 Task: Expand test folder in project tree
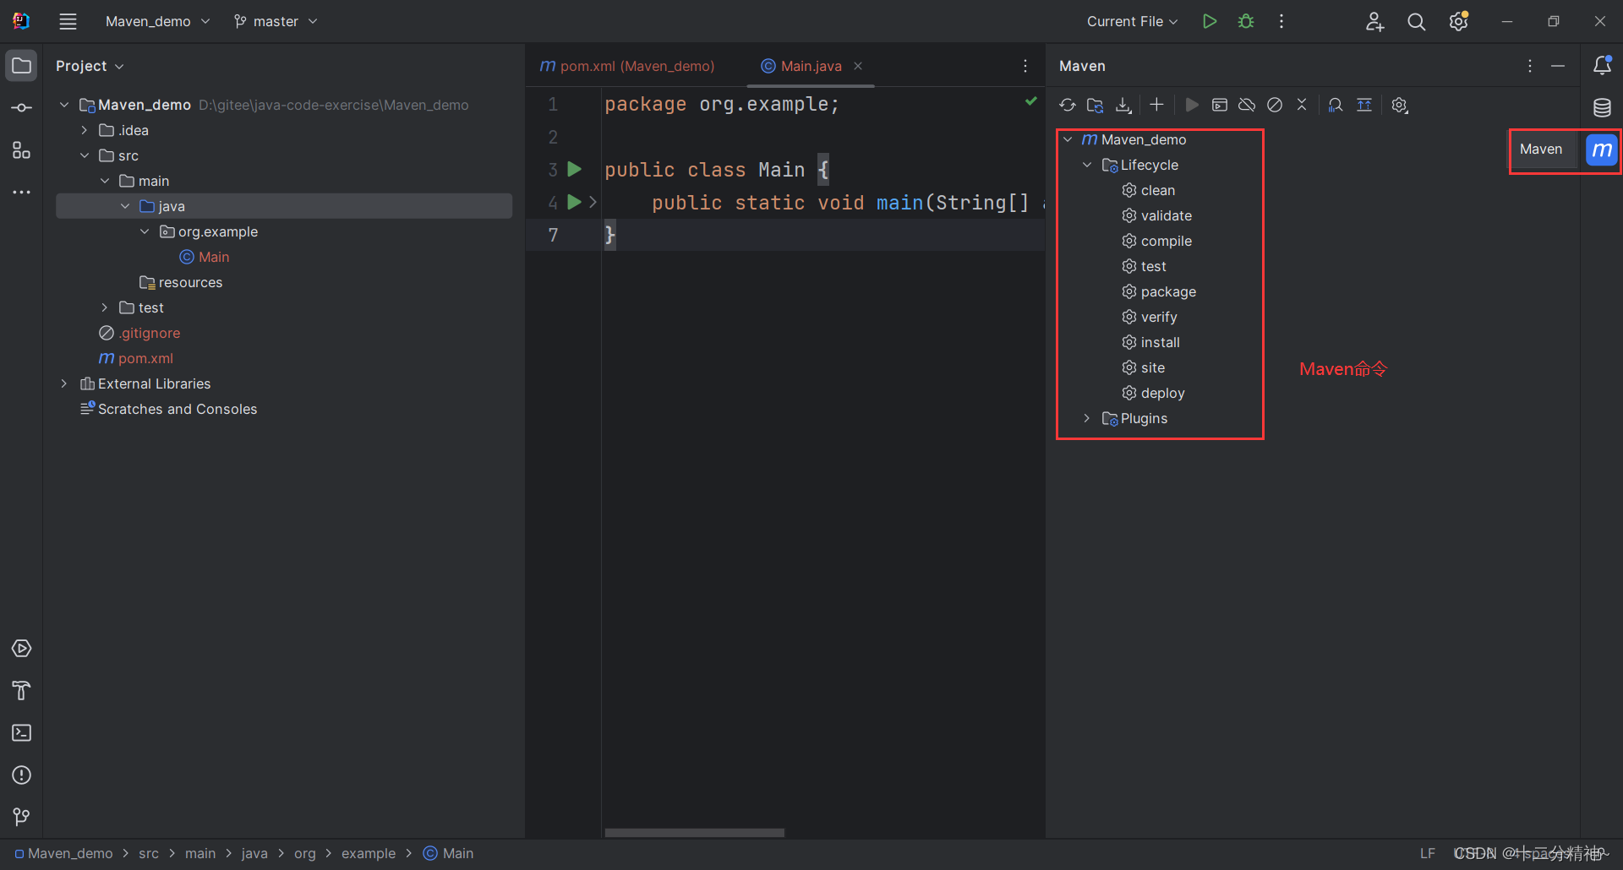pos(105,307)
